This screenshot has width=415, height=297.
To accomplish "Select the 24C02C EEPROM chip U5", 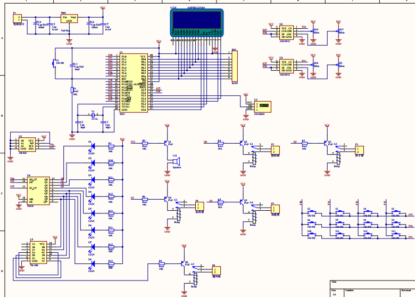I will [x=27, y=145].
